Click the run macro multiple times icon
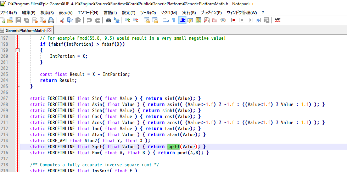Image resolution: width=347 pixels, height=172 pixels. pyautogui.click(x=258, y=20)
